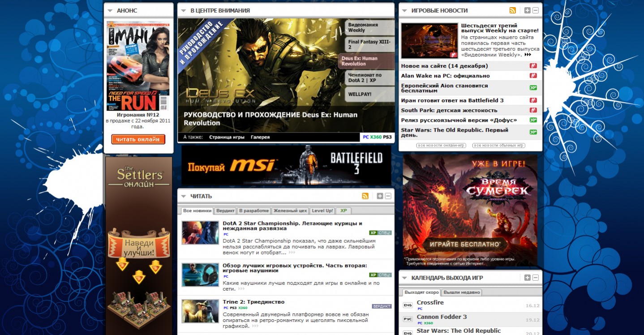Collapse the Игровые новости panel triangle
The height and width of the screenshot is (335, 644).
(x=404, y=10)
